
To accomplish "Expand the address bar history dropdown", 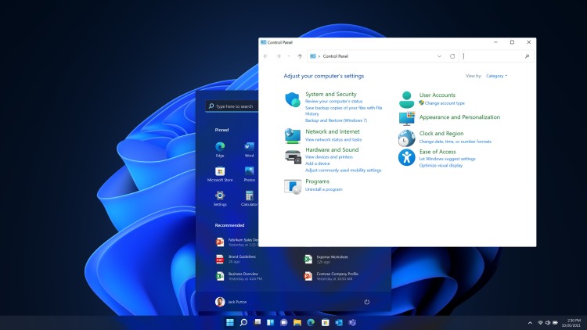I will coord(439,56).
